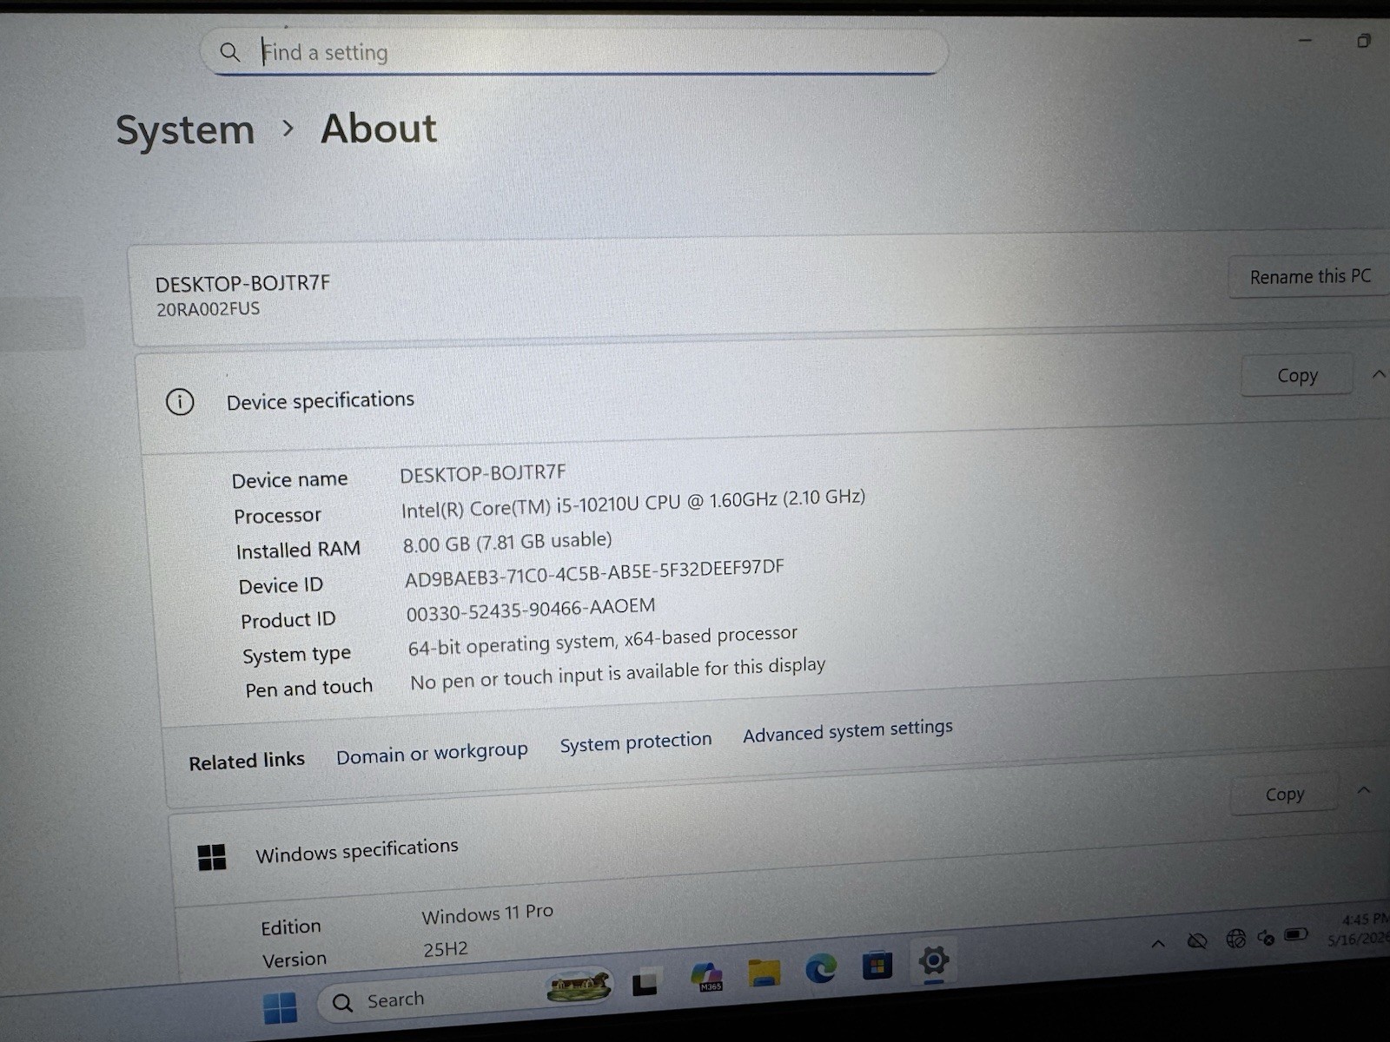Launch Microsoft 365 Copilot app
The image size is (1390, 1042).
(x=707, y=976)
